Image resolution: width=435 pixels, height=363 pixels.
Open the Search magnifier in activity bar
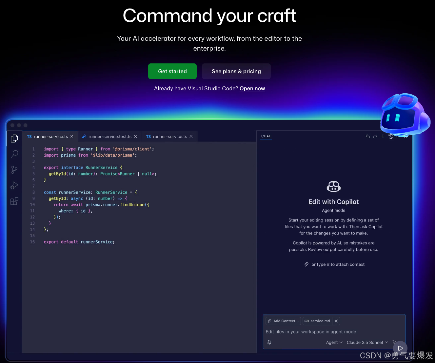[14, 154]
